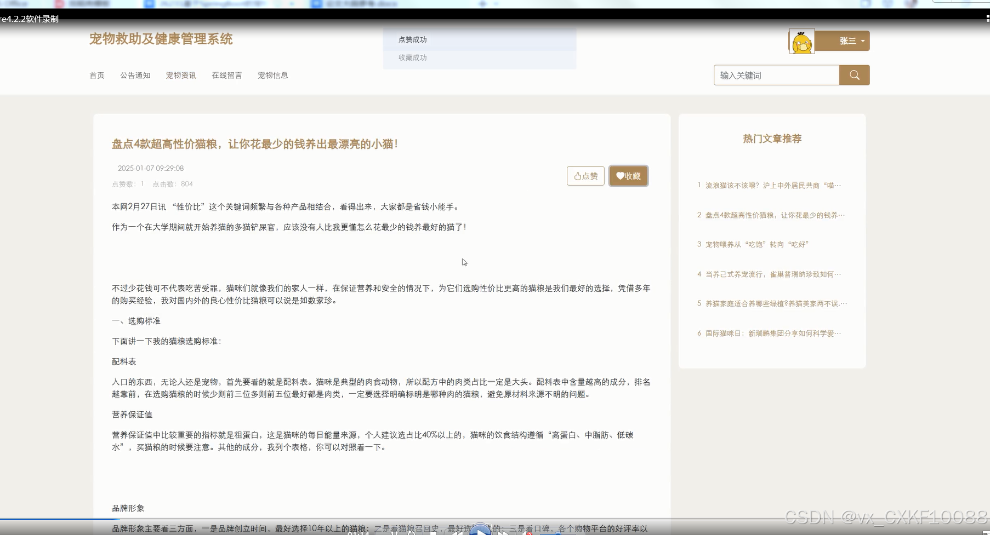Click the 营养保证值 subheading
990x535 pixels.
coord(132,415)
